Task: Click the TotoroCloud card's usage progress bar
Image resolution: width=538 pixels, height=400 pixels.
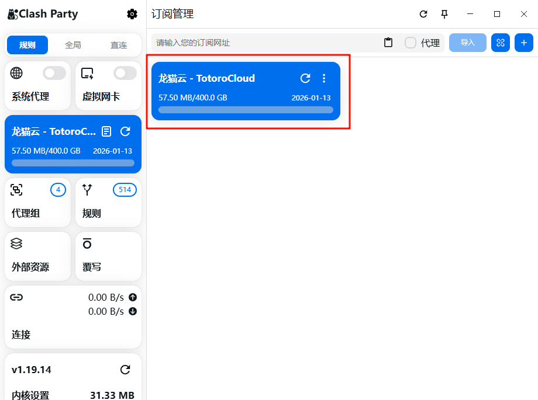Action: point(246,110)
